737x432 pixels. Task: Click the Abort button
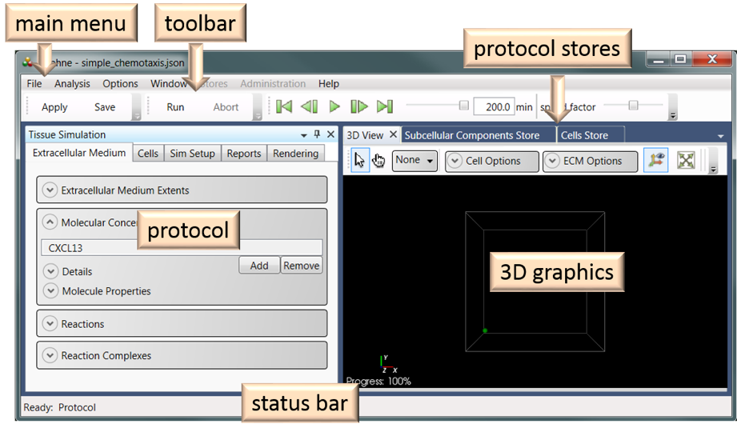click(226, 107)
